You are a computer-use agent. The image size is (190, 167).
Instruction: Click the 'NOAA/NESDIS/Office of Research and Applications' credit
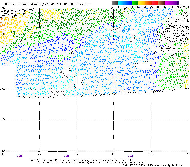tap(151, 165)
